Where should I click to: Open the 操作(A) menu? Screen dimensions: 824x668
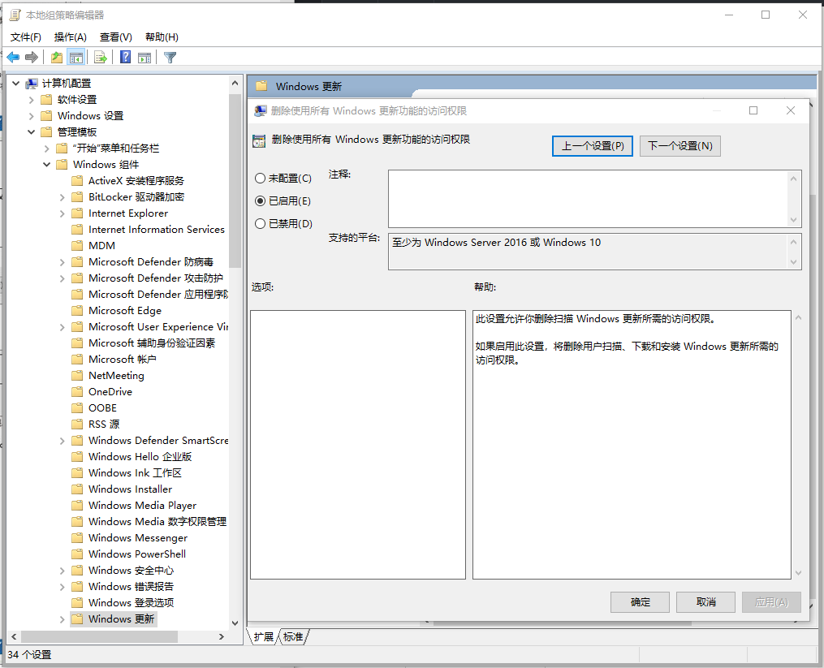click(x=71, y=37)
